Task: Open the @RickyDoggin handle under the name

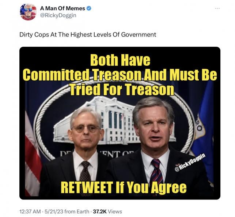Action: [x=58, y=15]
